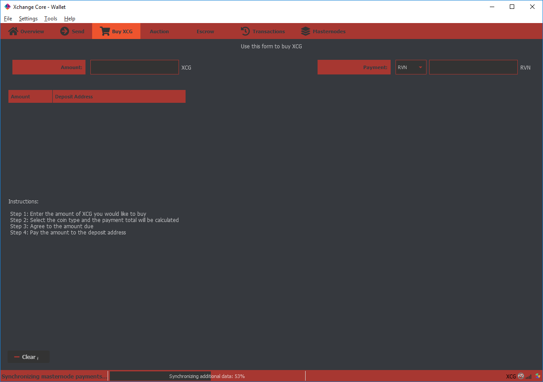Screen dimensions: 543x382
Task: Click the 'Instructions:' label
Action: pyautogui.click(x=23, y=202)
